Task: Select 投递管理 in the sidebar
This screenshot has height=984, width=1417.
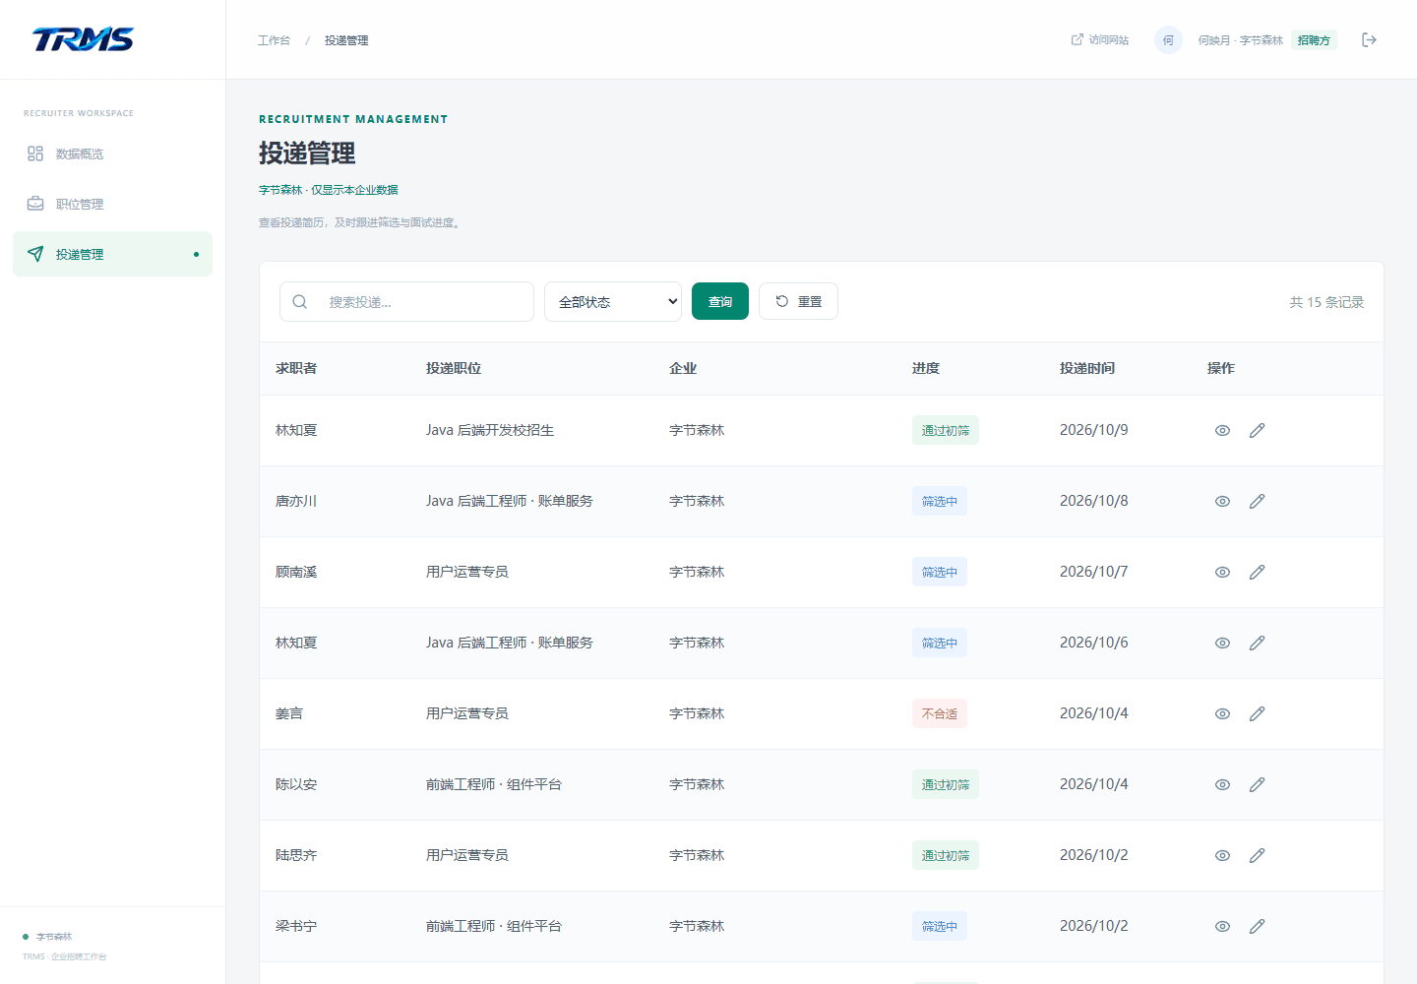Action: pos(112,254)
